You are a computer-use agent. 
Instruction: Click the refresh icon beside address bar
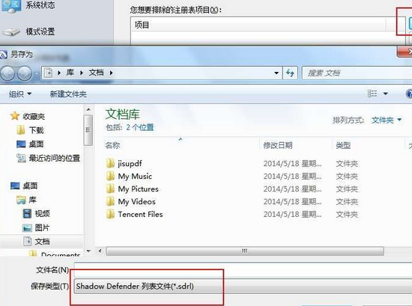click(290, 73)
